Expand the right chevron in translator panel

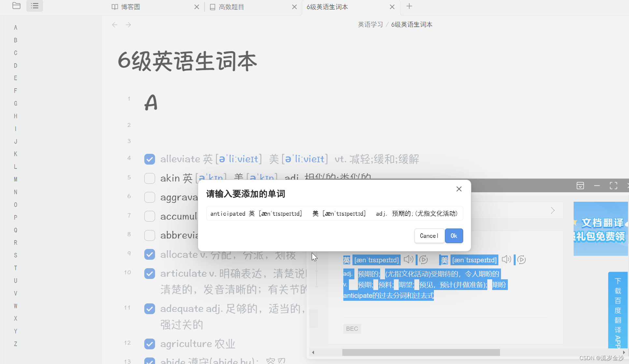coord(553,211)
